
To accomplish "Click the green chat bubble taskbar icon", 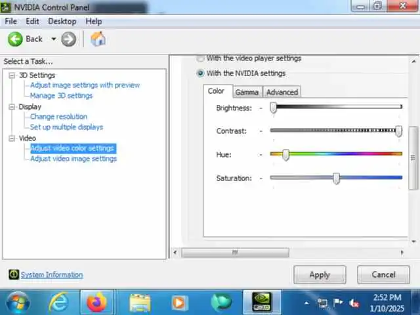I will [221, 303].
